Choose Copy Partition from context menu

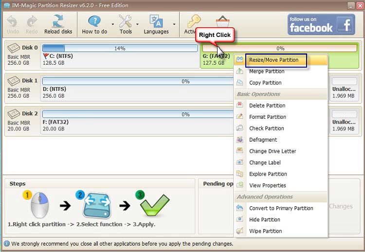[281, 83]
